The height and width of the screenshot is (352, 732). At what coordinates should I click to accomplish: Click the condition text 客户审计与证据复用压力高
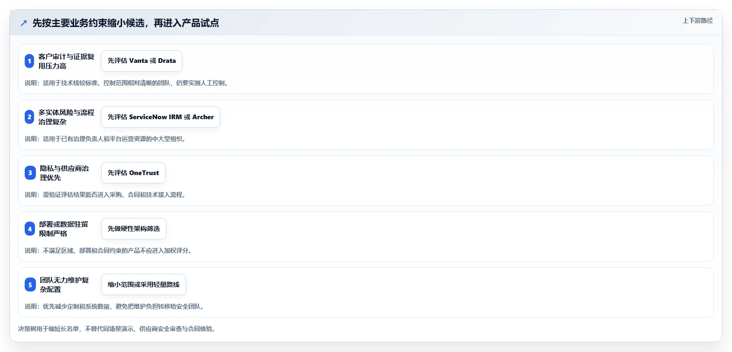click(66, 61)
